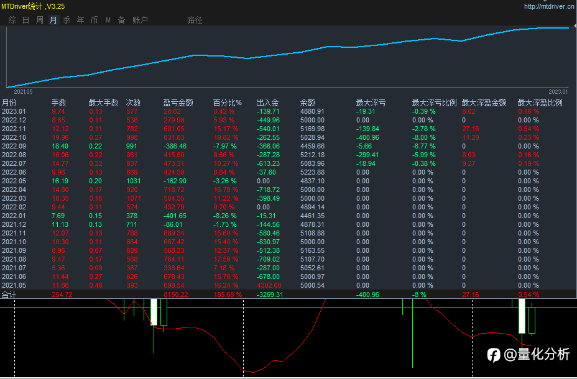
Task: Click total profit value 8150.22
Action: tap(176, 295)
